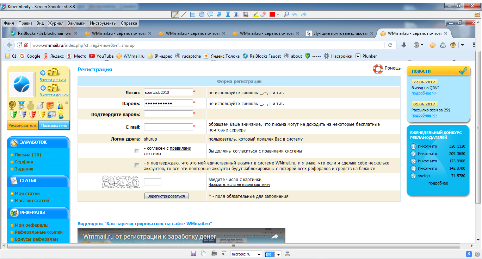482x259 pixels.
Task: Click the undo arrow in Screen Shooter toolbar
Action: (x=295, y=14)
